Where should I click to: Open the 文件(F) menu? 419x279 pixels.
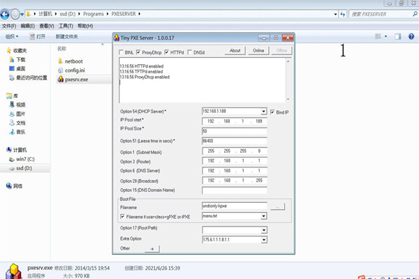tap(9, 26)
